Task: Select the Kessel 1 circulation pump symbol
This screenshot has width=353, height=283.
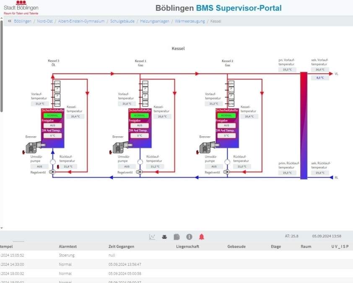Action: (140, 162)
